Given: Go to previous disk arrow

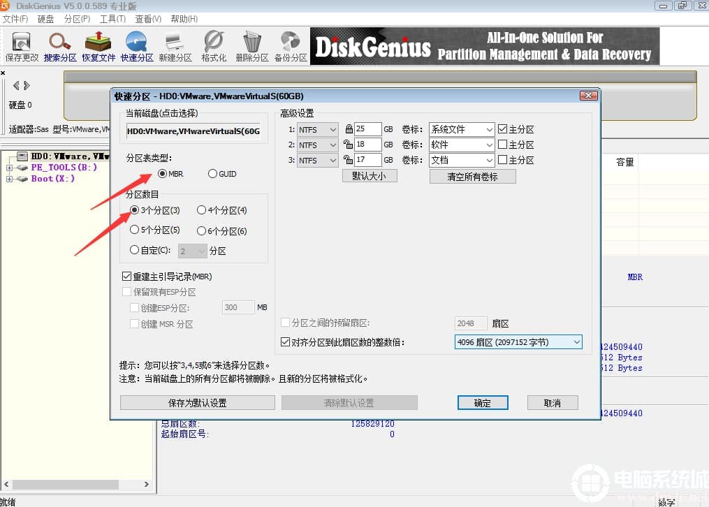Looking at the screenshot, I should 16,85.
